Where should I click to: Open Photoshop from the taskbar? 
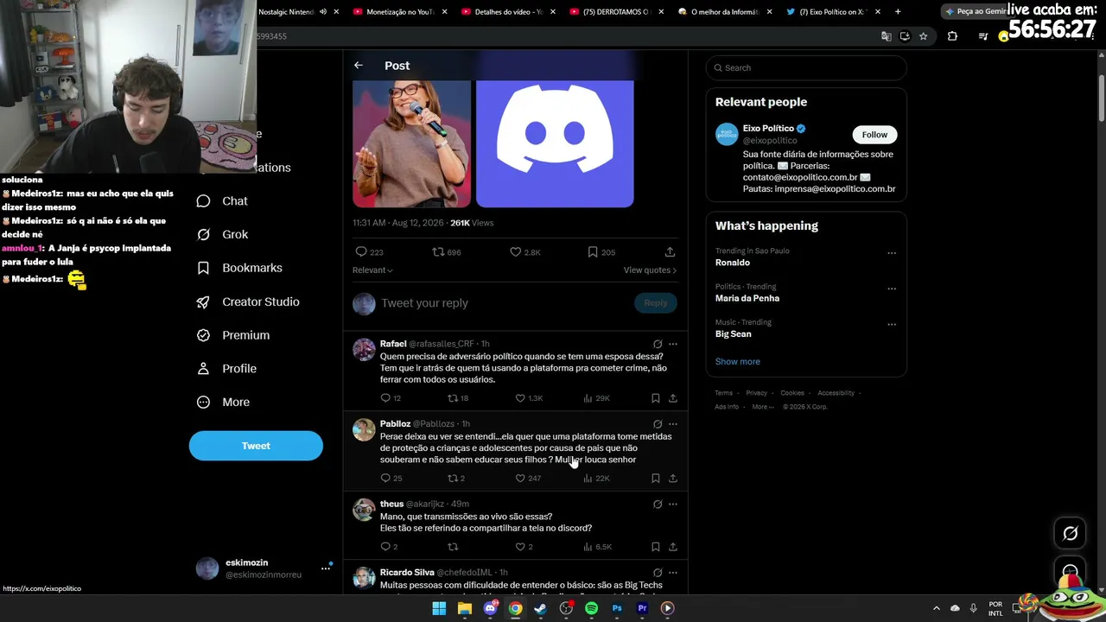(x=617, y=608)
